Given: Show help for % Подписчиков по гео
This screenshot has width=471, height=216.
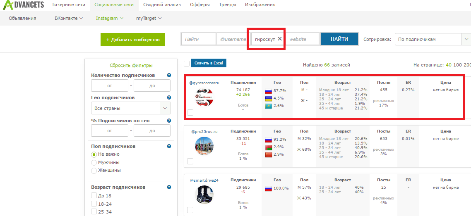Looking at the screenshot, I should [169, 121].
